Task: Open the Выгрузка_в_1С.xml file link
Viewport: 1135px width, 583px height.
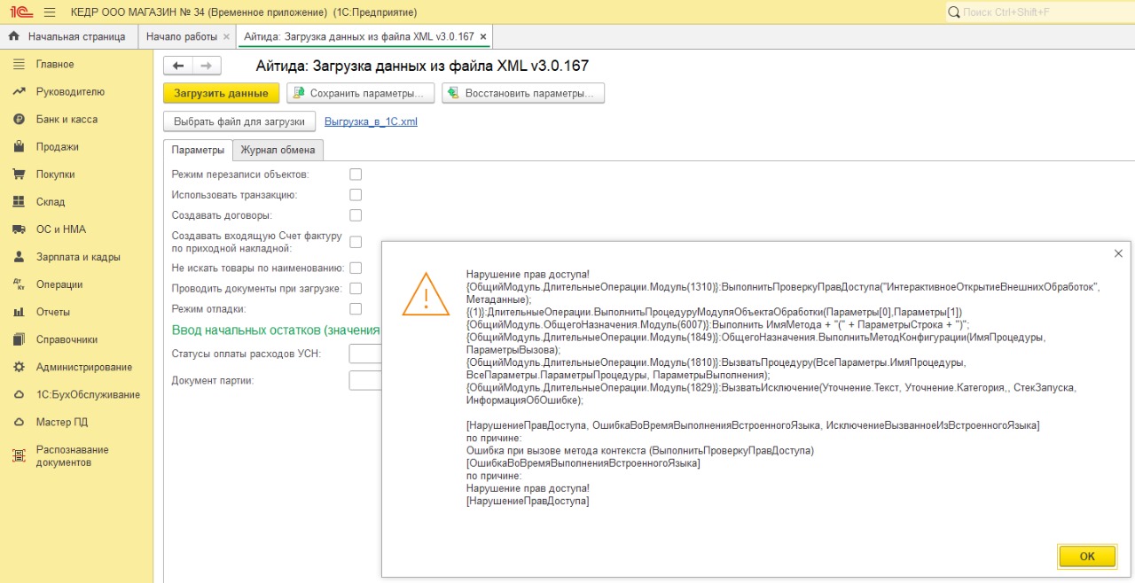Action: coord(371,121)
